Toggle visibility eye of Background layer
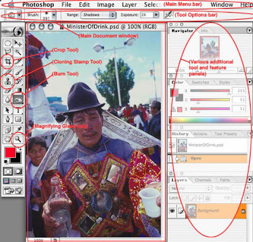Screen dimensions: 253x242 (x=172, y=210)
